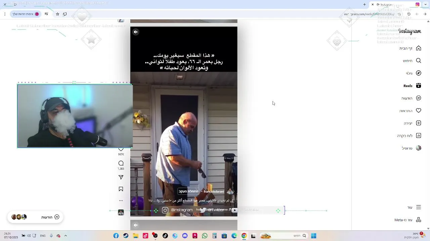This screenshot has height=241, width=430.
Task: Share the reel with the paper-plane icon
Action: (x=121, y=177)
